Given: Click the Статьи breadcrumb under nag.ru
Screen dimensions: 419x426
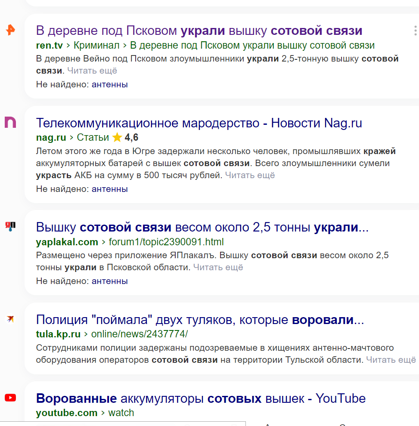Looking at the screenshot, I should [x=93, y=137].
